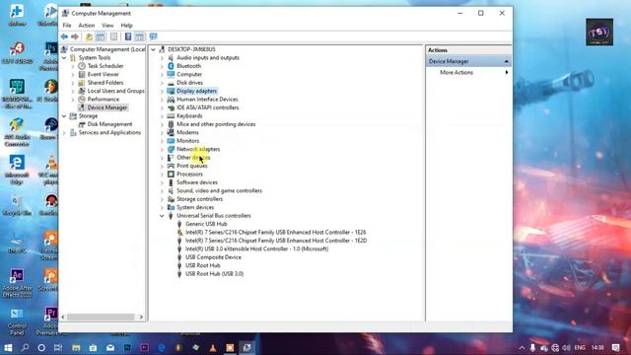Select Intel USB 3.0 eXtensible Host Controller
This screenshot has width=631, height=355.
click(256, 249)
